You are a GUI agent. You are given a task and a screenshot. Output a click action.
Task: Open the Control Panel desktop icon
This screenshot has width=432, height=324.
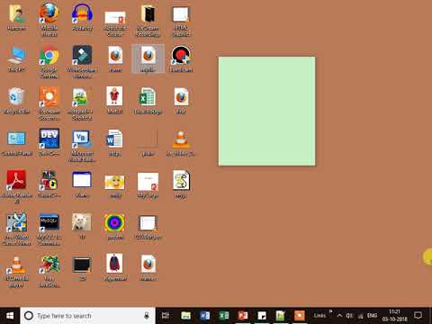pos(16,143)
